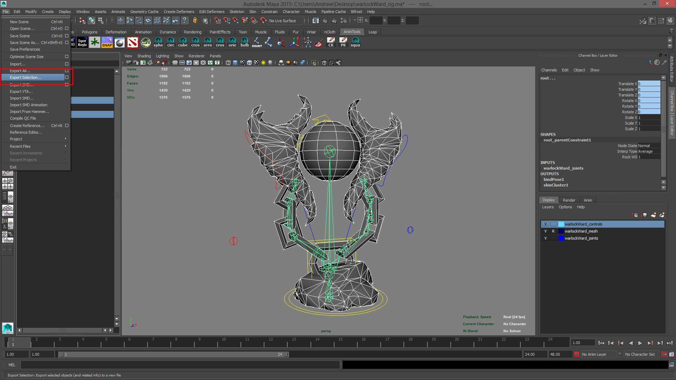Viewport: 676px width, 380px height.
Task: Choose Export Selection from File menu
Action: pos(25,77)
